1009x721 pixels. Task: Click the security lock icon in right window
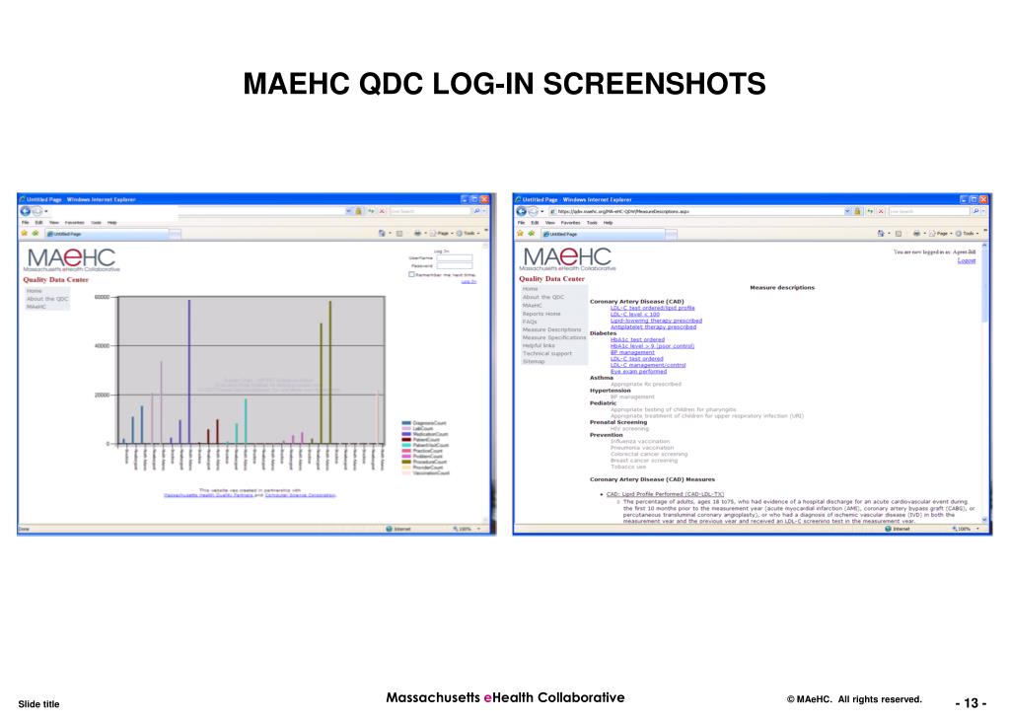coord(858,211)
